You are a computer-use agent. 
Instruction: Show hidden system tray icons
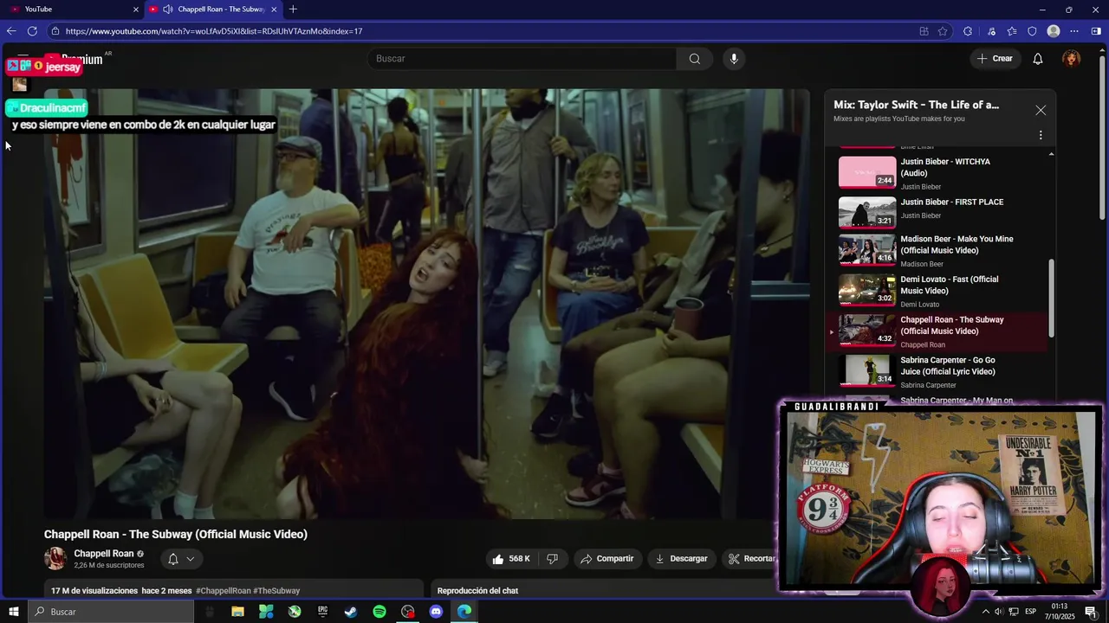point(985,612)
